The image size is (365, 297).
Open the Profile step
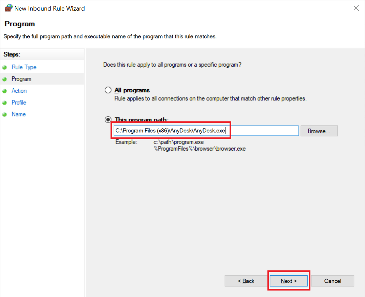[19, 102]
